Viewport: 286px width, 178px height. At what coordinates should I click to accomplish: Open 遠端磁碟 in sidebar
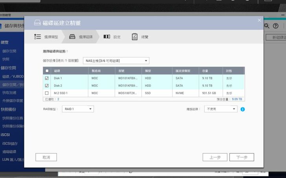coord(9,152)
